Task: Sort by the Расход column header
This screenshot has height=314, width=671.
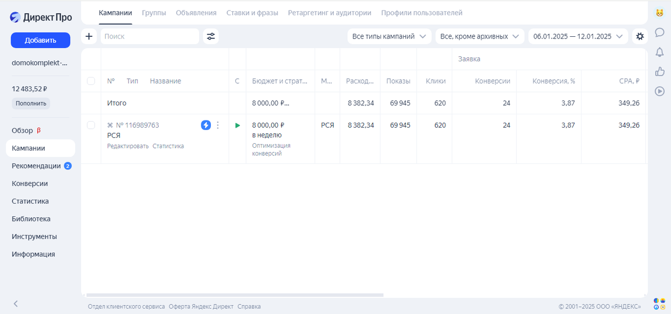Action: coord(360,81)
